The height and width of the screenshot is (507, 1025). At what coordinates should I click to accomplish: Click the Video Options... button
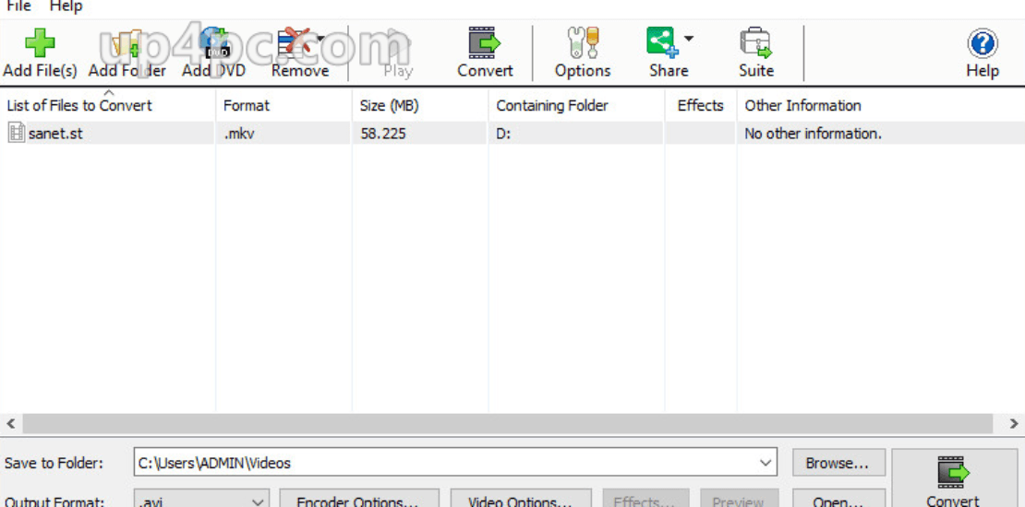click(x=521, y=500)
